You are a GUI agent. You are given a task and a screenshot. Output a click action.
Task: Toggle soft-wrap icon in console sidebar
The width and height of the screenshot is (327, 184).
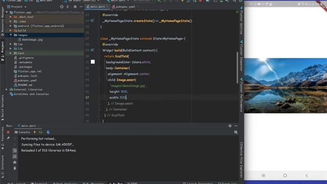click(x=15, y=150)
